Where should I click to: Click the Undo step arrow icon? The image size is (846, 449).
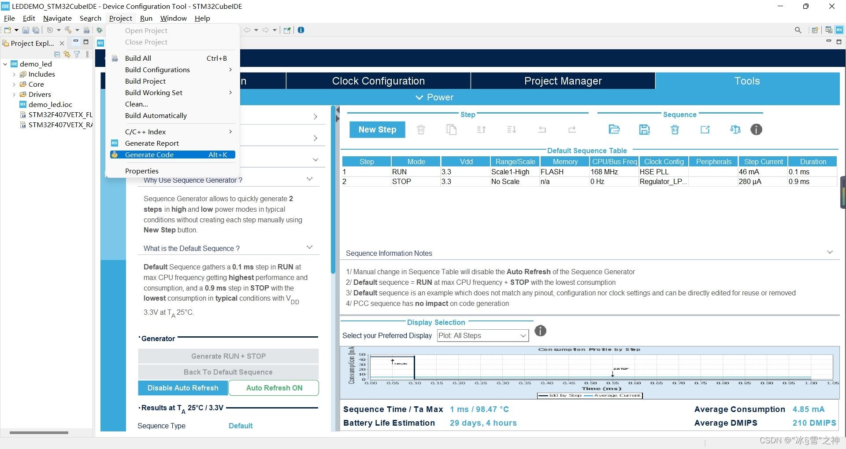point(542,129)
